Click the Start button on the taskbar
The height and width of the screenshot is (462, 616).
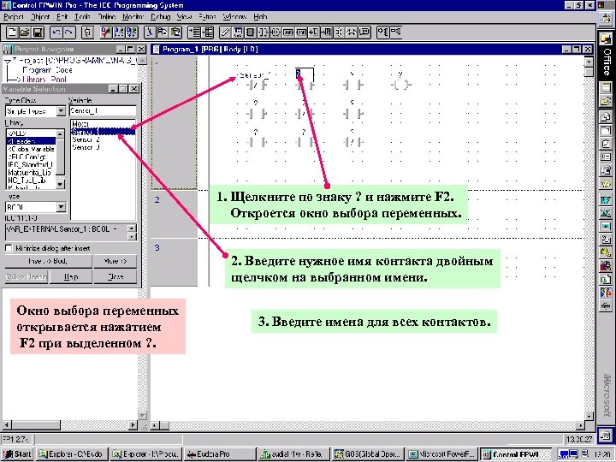pyautogui.click(x=18, y=454)
